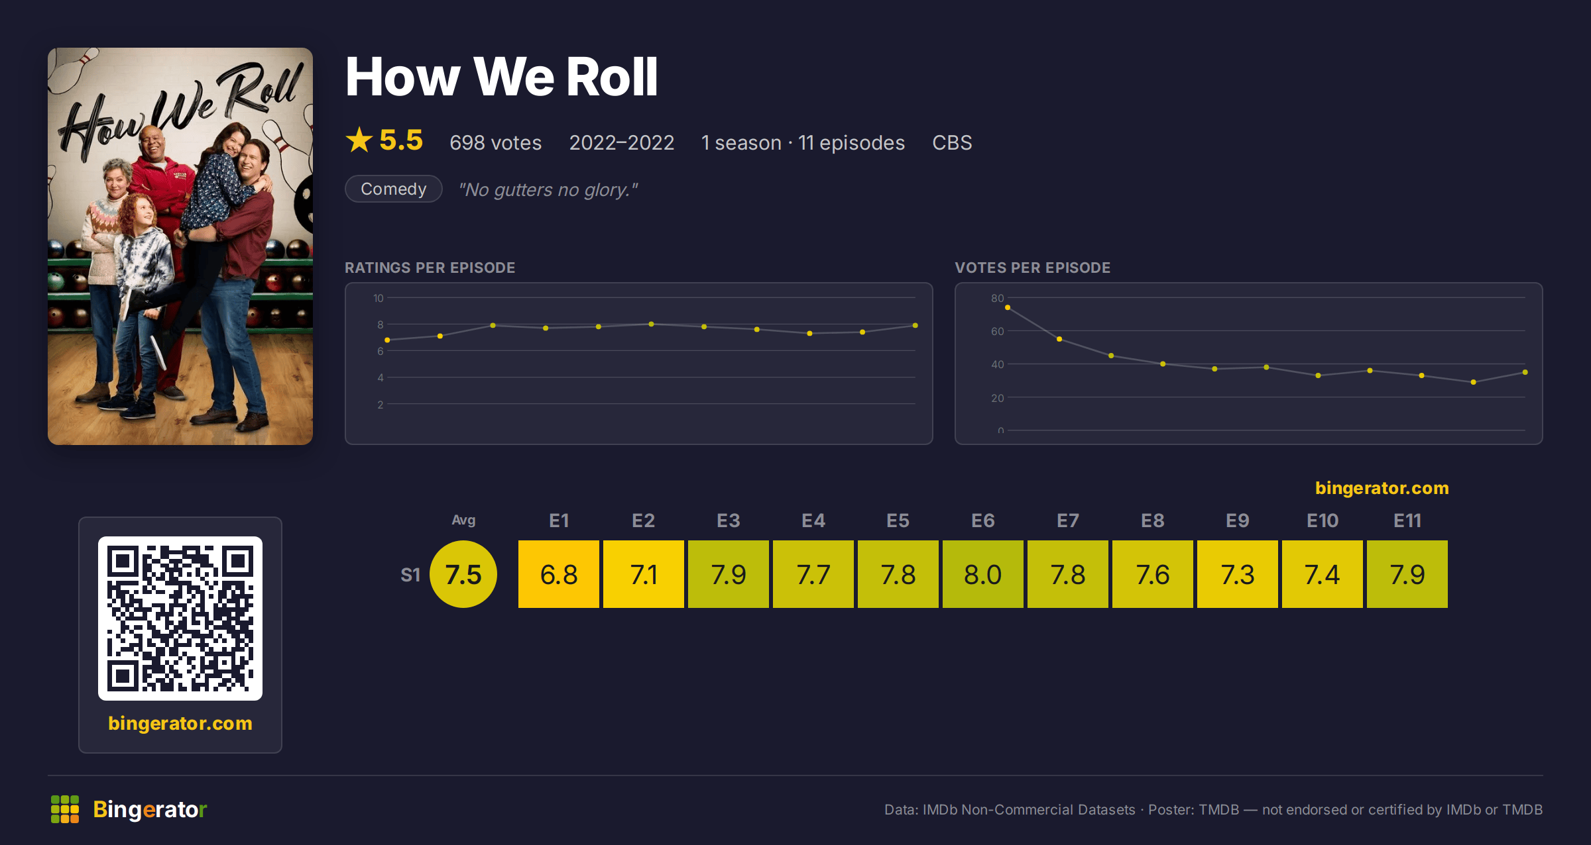
Task: Select the E6 rating tile 8.0
Action: tap(983, 574)
